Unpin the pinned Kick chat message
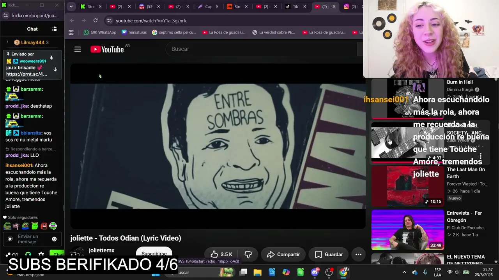 [51, 58]
